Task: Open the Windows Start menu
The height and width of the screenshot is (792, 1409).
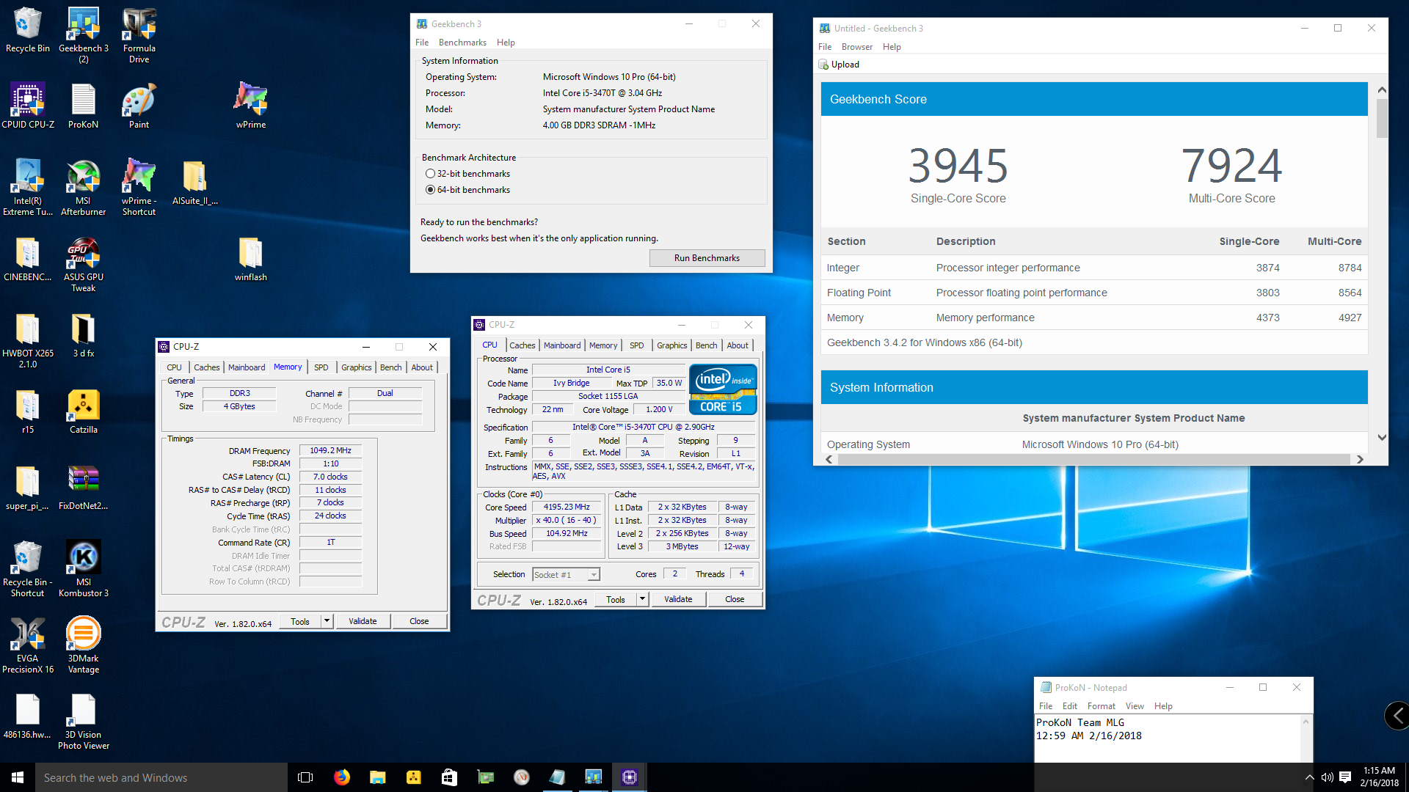Action: pyautogui.click(x=18, y=777)
